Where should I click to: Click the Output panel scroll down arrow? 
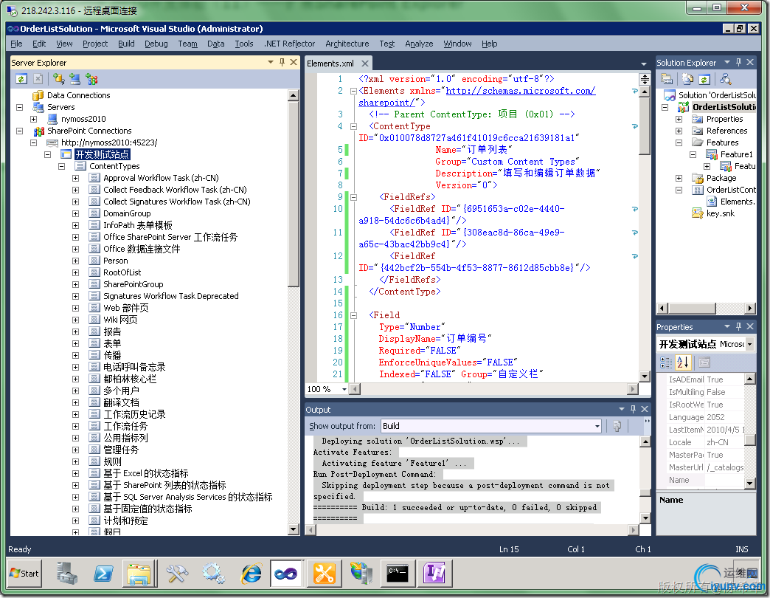pyautogui.click(x=645, y=518)
